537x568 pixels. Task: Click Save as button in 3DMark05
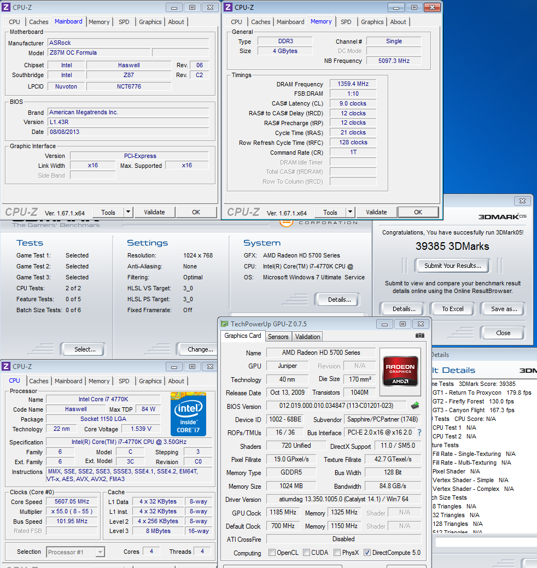coord(504,309)
